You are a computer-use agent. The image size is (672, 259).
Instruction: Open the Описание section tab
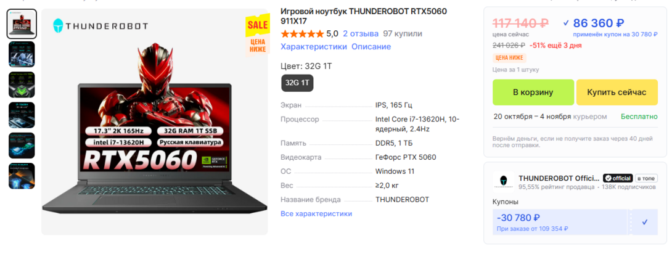pyautogui.click(x=371, y=47)
